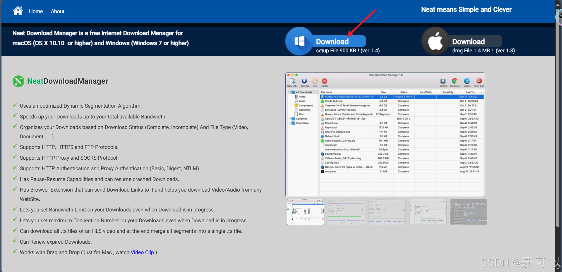Click the Size column header in screenshot
Screen dimensions: 562x272
(383, 92)
